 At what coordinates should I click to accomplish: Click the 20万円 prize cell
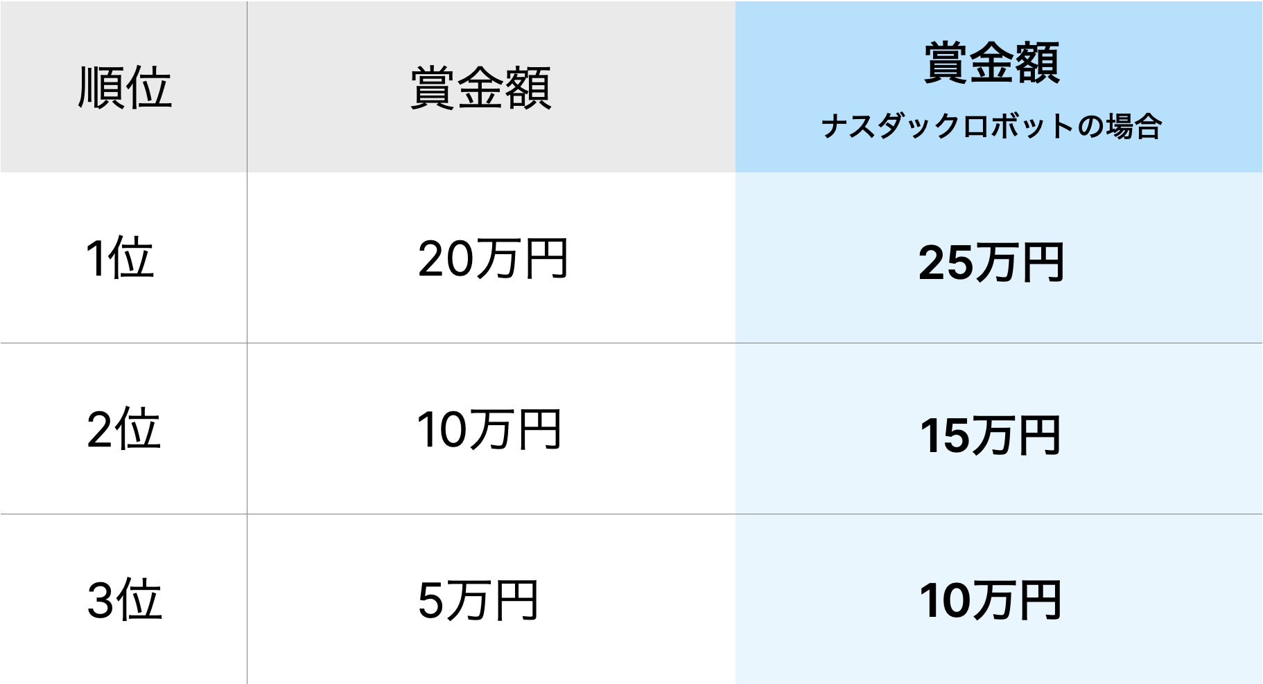point(492,259)
